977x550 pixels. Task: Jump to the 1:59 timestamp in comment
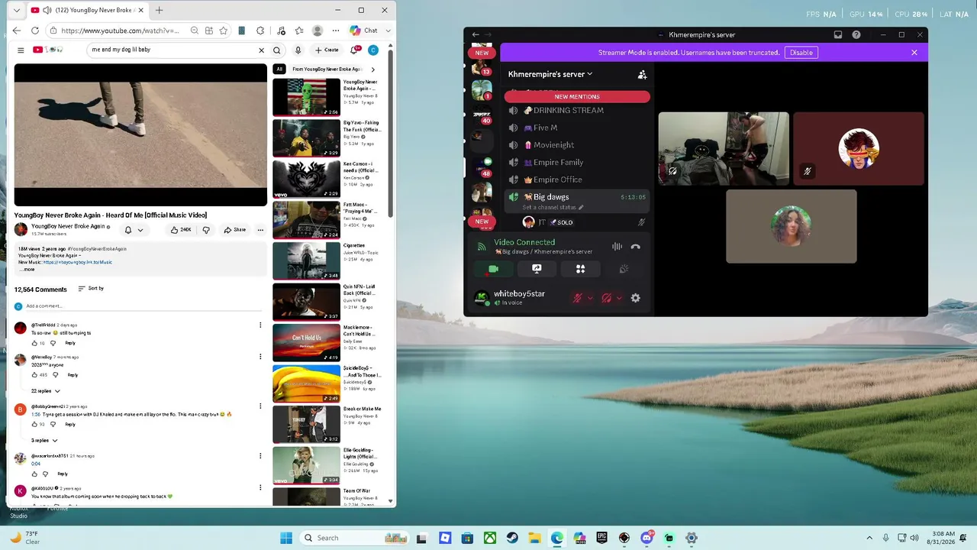click(36, 414)
